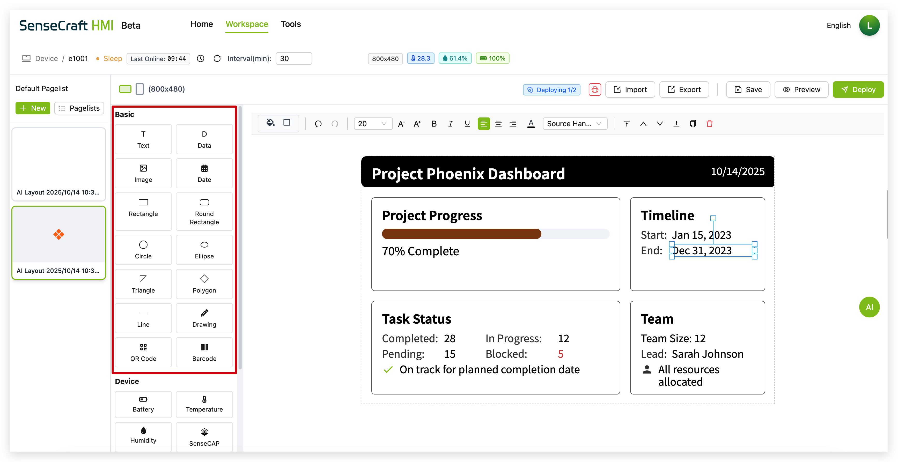Click the fill color bucket icon

point(270,123)
